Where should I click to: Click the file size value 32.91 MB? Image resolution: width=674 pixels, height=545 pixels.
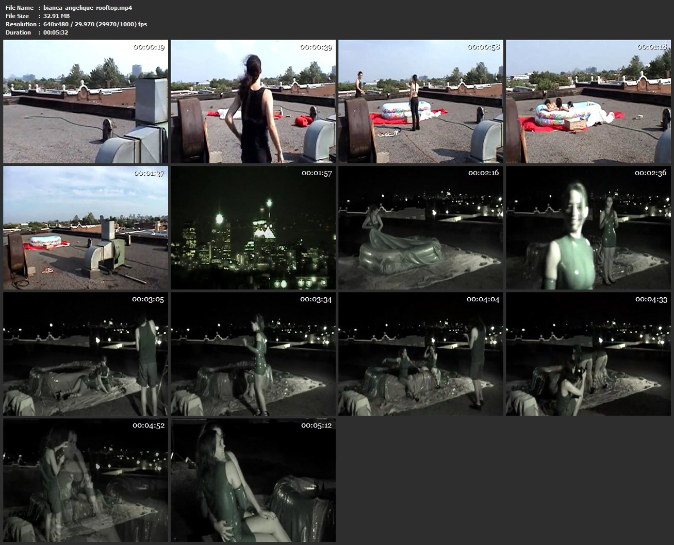click(x=57, y=16)
